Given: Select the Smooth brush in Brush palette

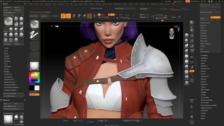Looking at the screenshot, I should (16, 40).
